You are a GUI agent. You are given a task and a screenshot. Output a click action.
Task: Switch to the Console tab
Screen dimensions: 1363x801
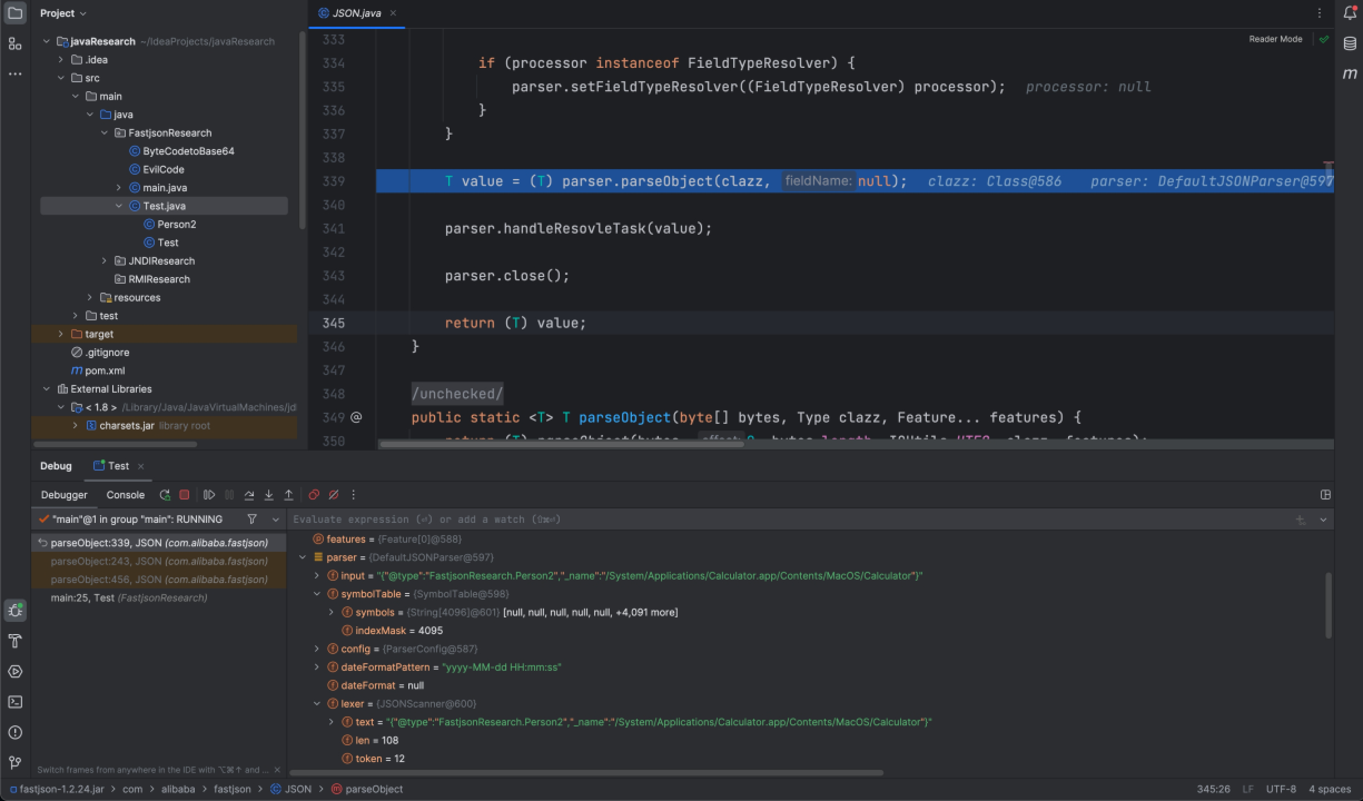click(125, 495)
